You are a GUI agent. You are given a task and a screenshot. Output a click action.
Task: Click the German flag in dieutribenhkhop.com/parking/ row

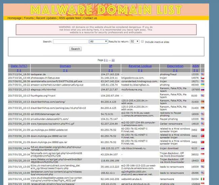pos(202,102)
